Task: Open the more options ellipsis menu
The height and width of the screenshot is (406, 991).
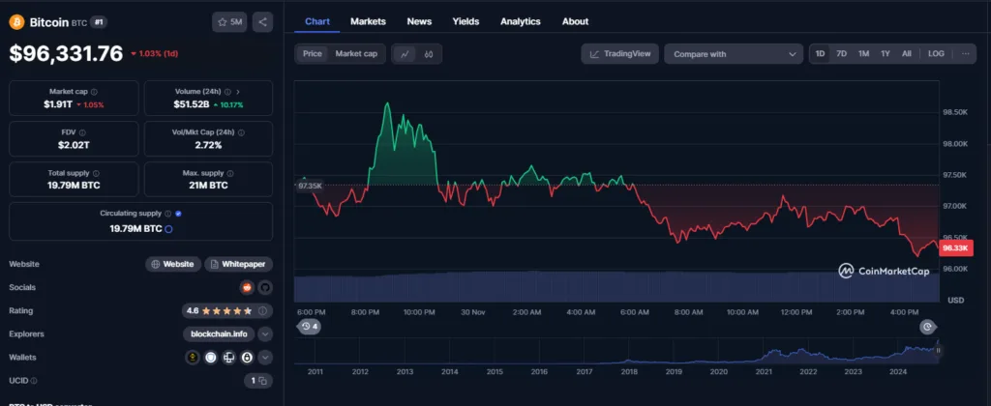Action: [x=965, y=54]
